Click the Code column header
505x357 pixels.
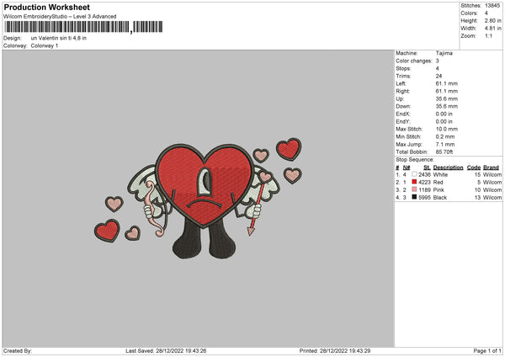pyautogui.click(x=473, y=167)
